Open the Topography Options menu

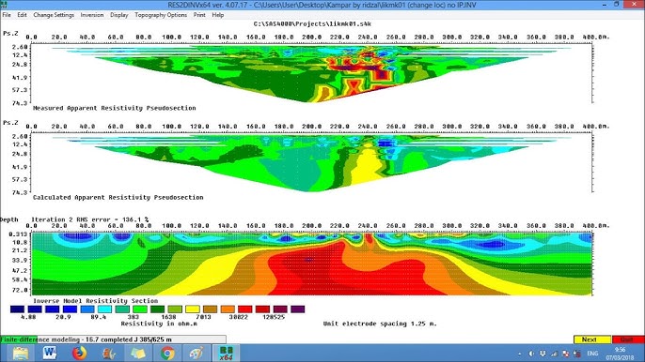point(161,15)
